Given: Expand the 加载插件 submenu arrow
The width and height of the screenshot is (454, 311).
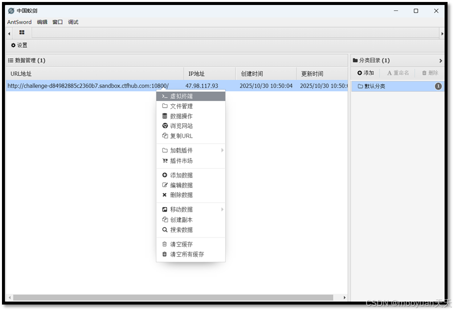Looking at the screenshot, I should [222, 150].
